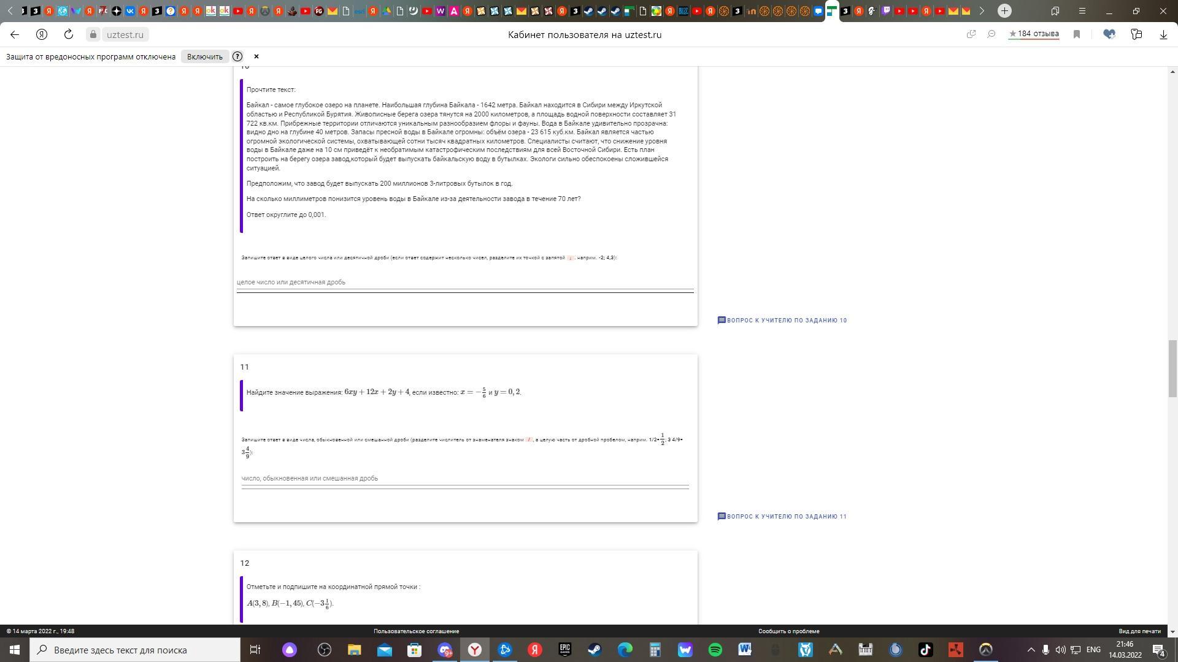Open the zoom-out magnifier icon

click(x=991, y=34)
